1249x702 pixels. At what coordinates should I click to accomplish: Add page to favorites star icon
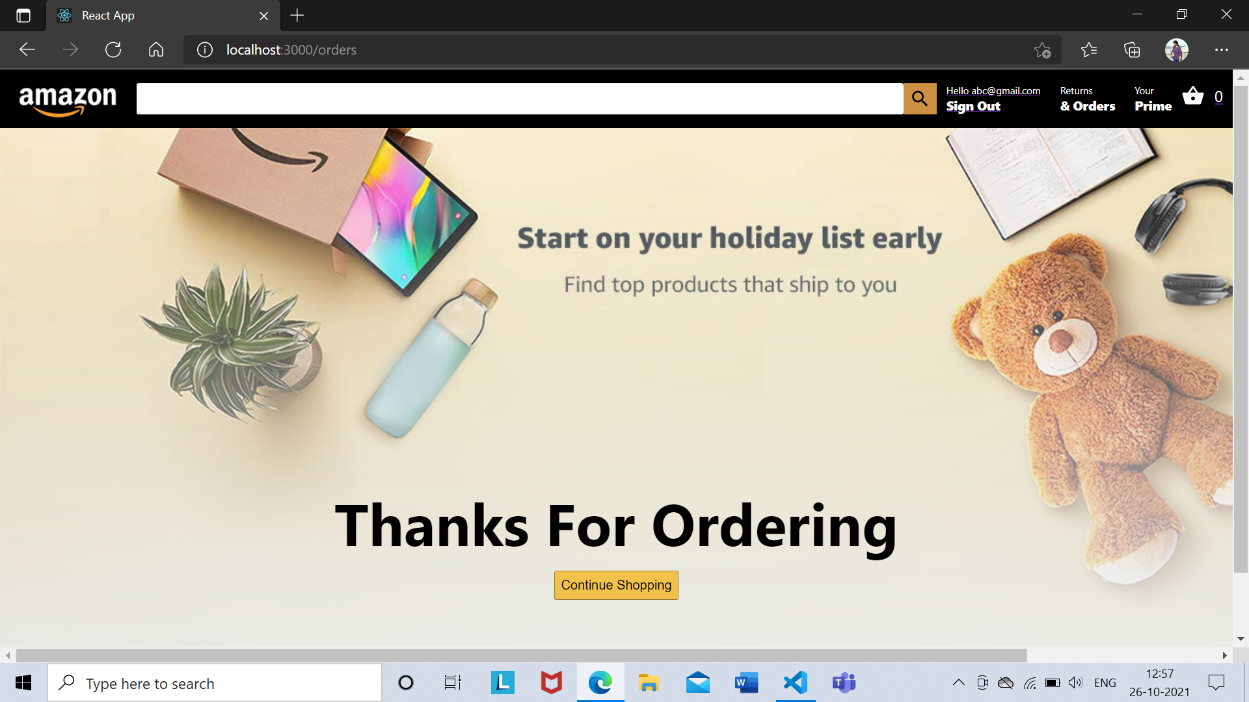pyautogui.click(x=1043, y=50)
